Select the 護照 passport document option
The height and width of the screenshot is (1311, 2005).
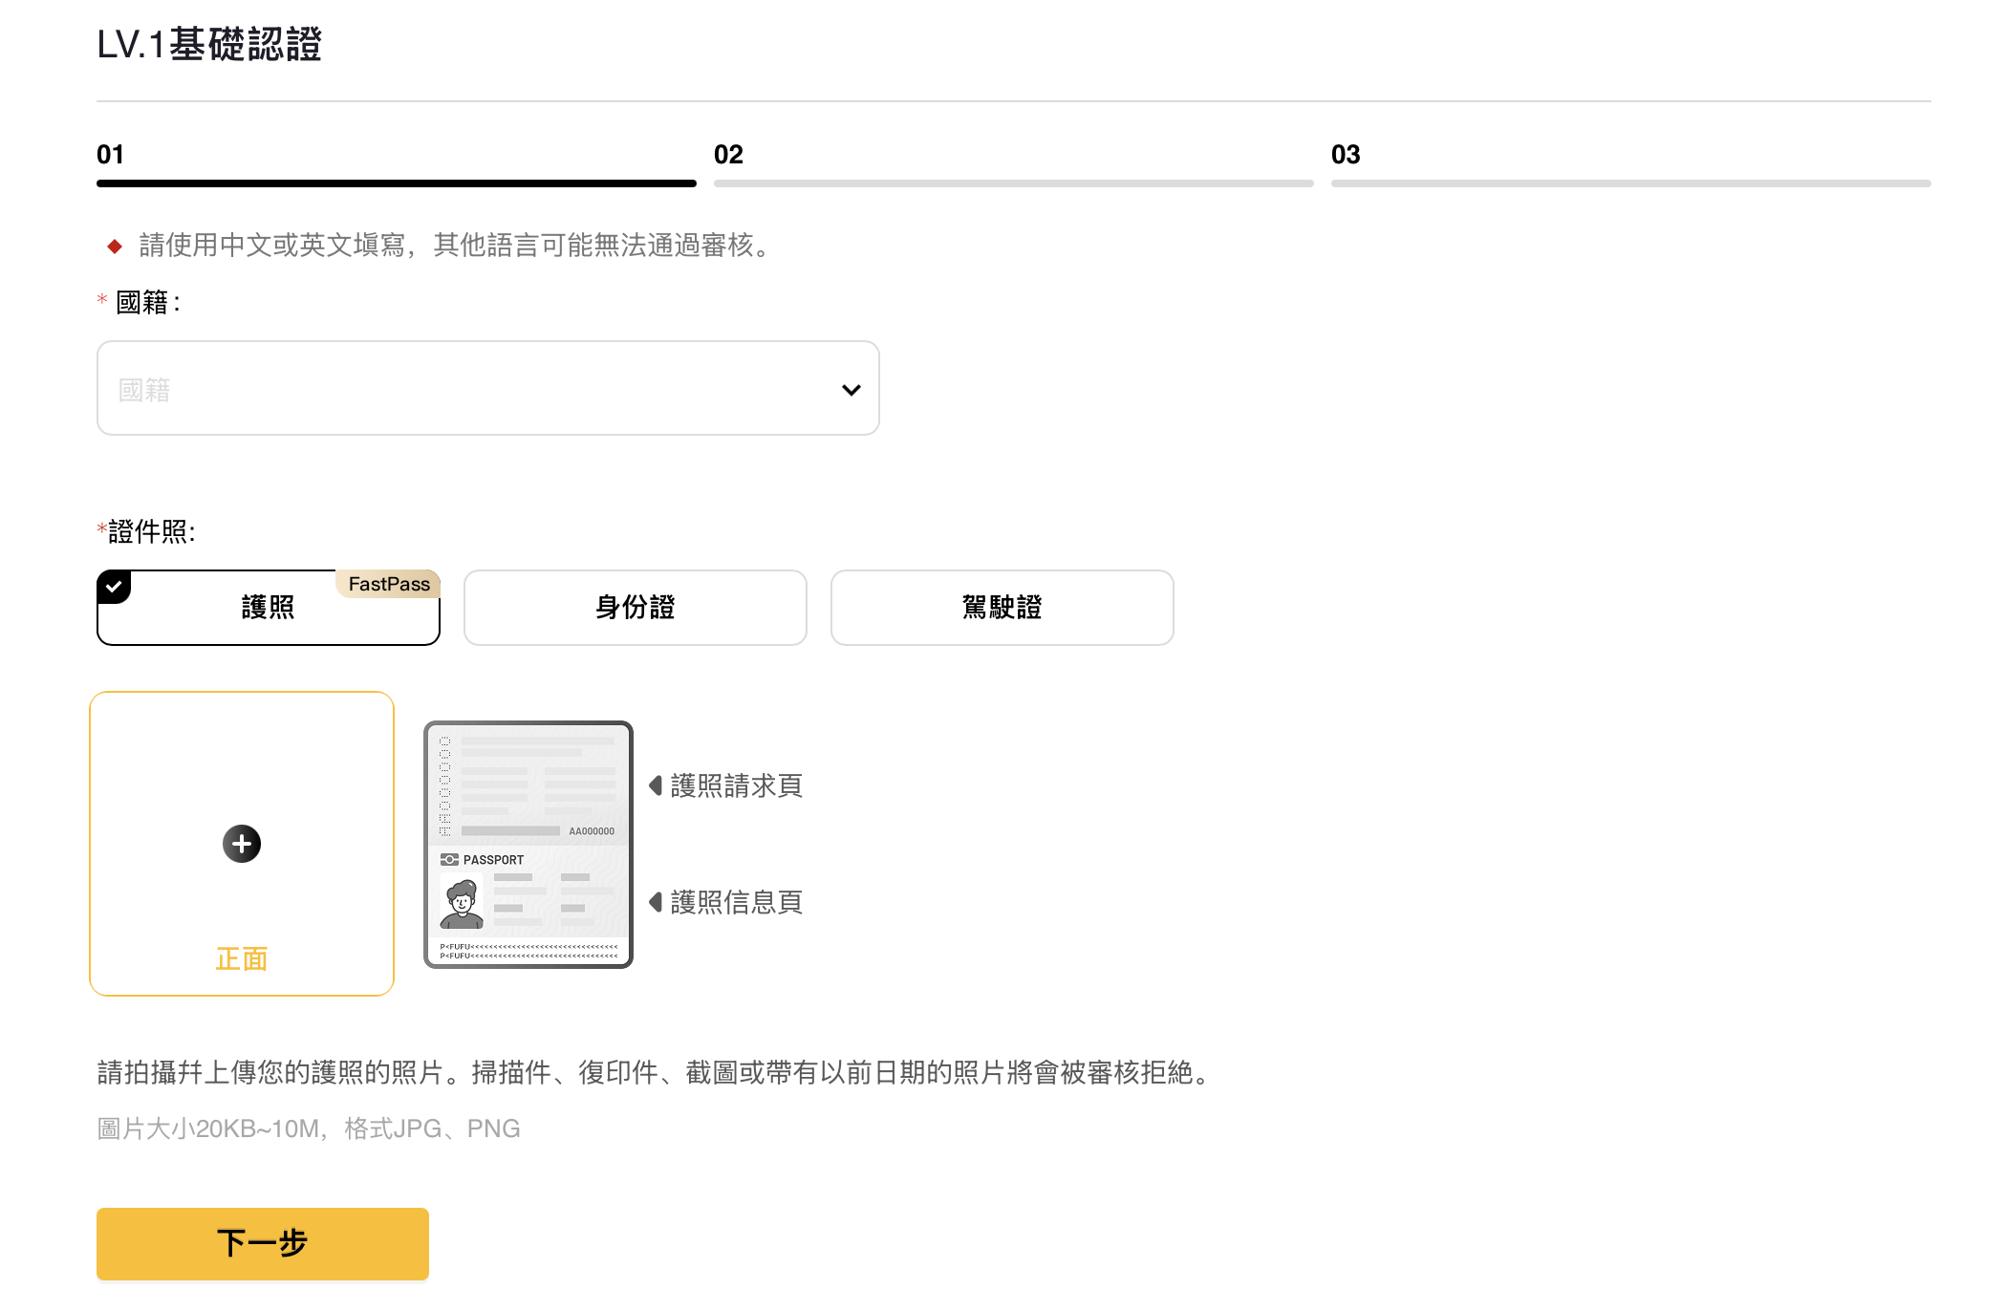pos(269,608)
